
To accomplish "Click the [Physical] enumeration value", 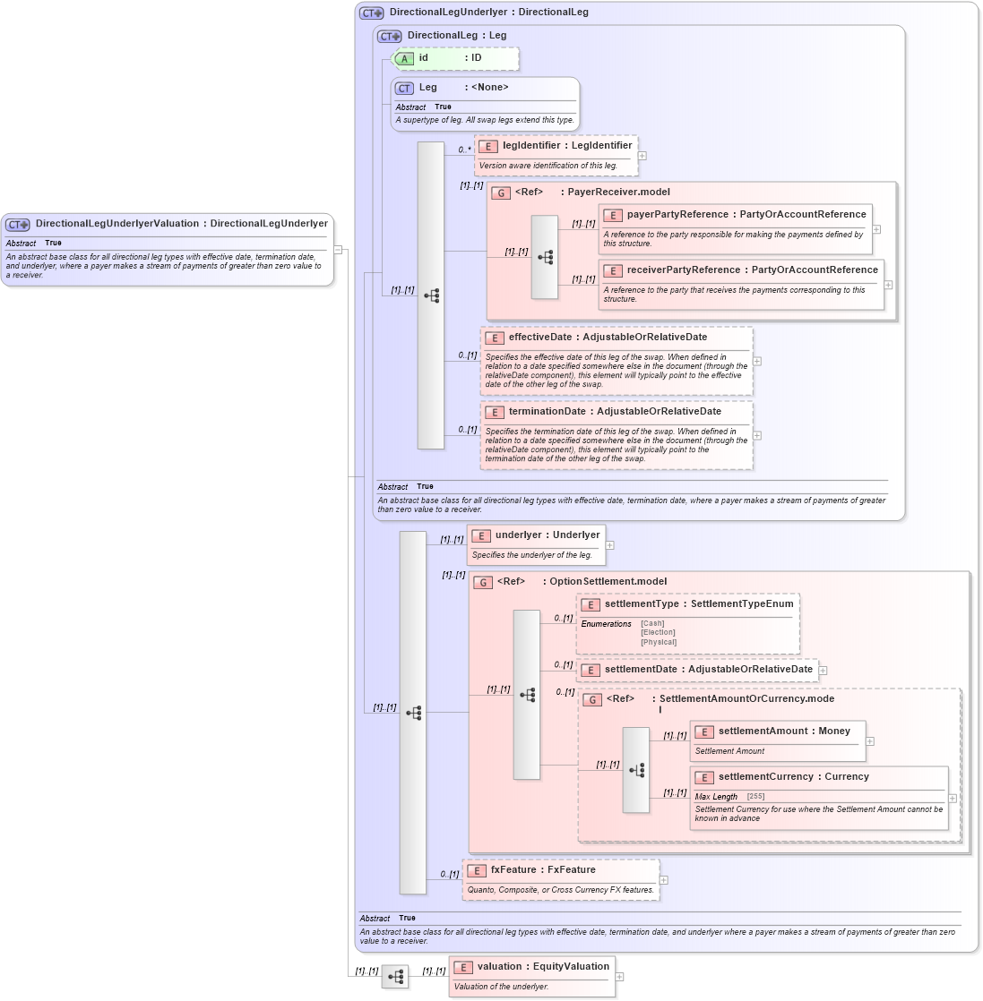I will pyautogui.click(x=659, y=642).
